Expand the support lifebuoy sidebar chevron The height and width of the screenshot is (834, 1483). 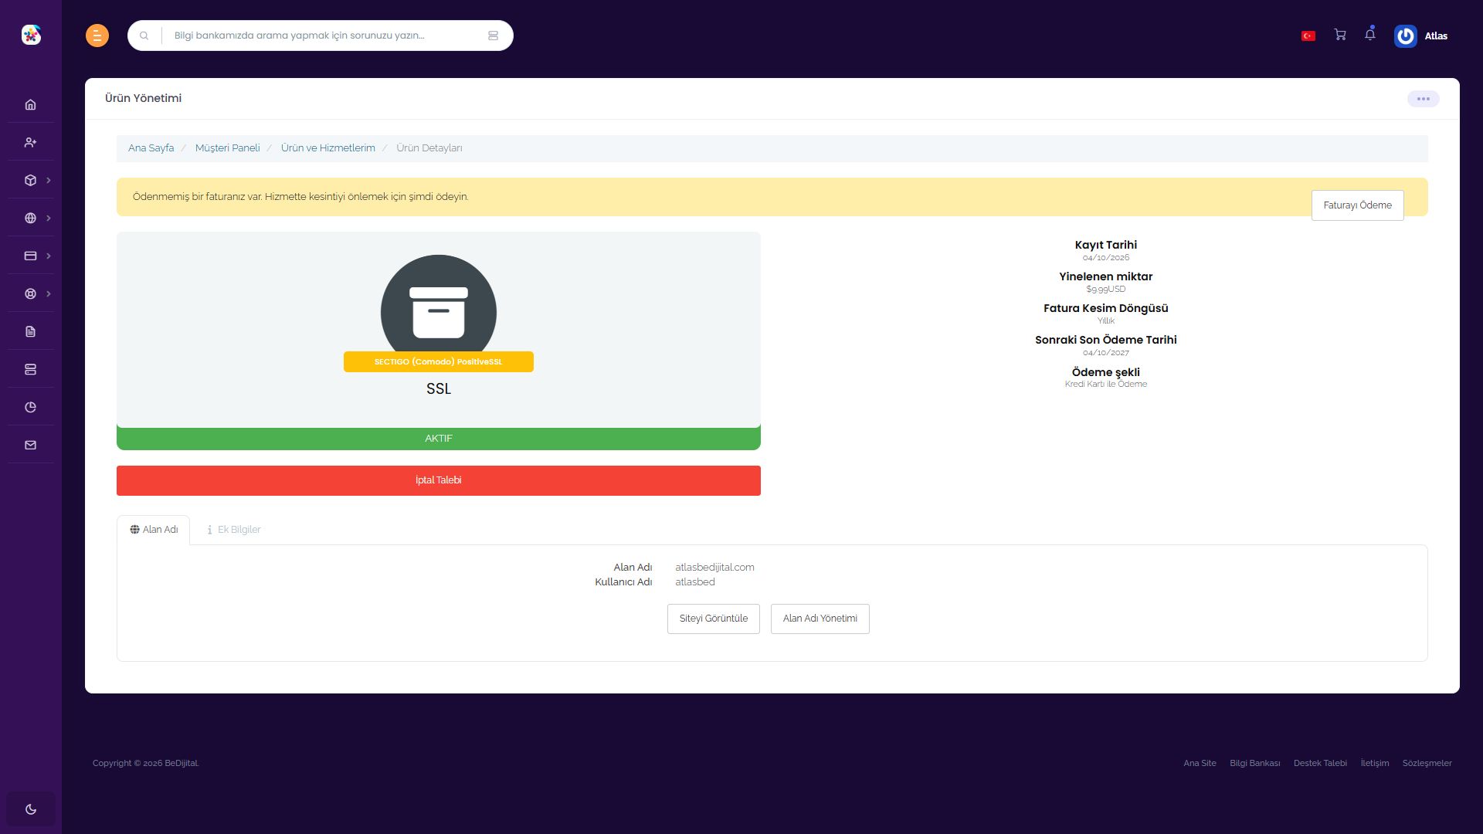(49, 293)
